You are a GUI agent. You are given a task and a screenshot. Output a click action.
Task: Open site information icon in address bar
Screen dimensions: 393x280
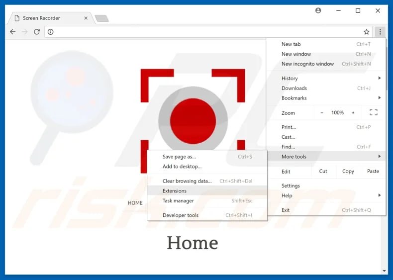(x=51, y=32)
